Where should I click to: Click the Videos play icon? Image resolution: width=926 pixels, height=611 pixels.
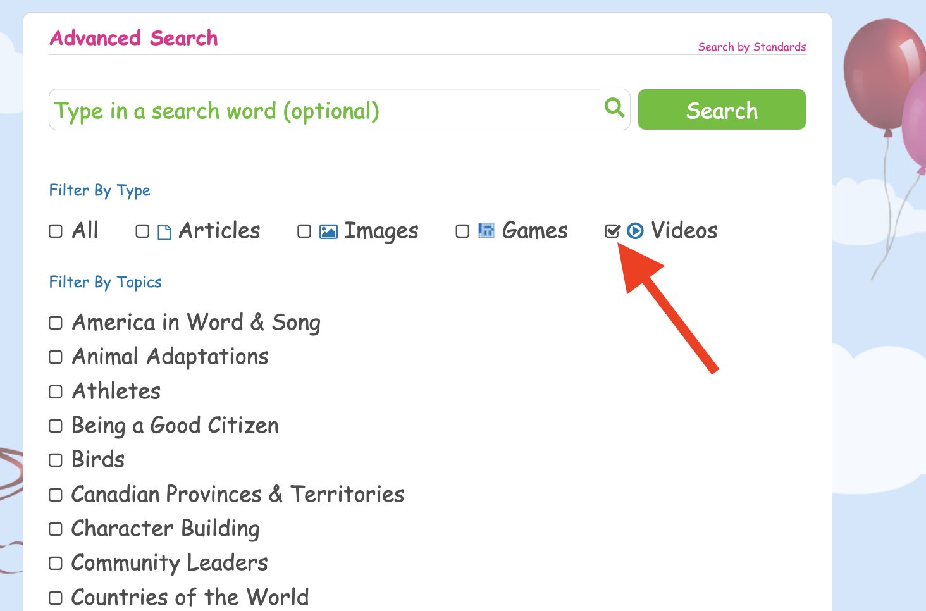[x=635, y=231]
